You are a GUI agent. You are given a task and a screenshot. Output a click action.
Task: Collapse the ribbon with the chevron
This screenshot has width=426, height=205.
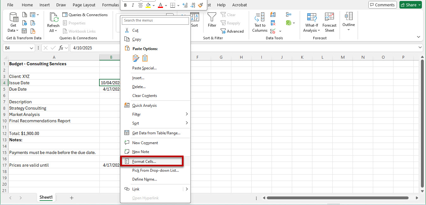418,37
